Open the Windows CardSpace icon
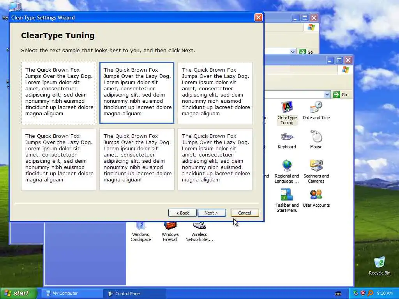 (141, 232)
